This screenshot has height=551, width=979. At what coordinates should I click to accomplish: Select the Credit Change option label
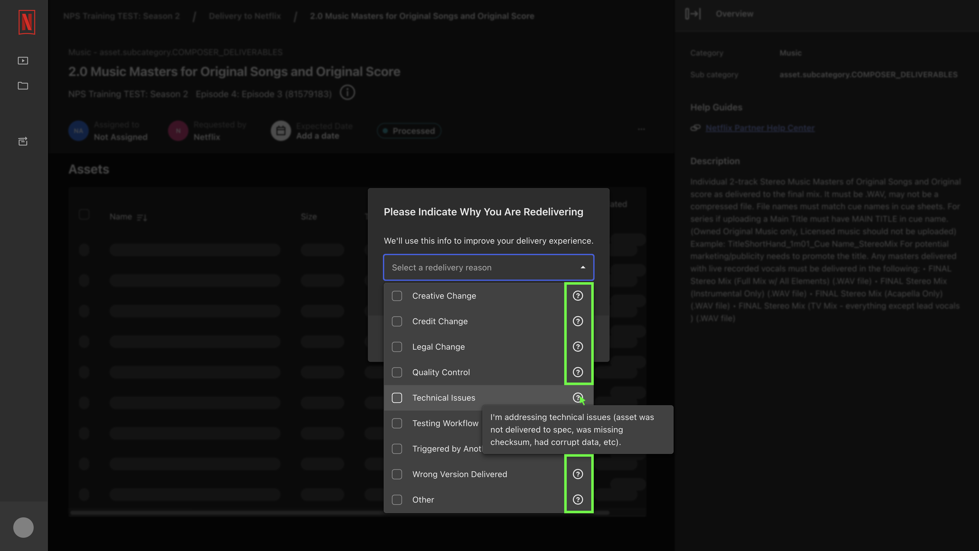[x=440, y=321]
